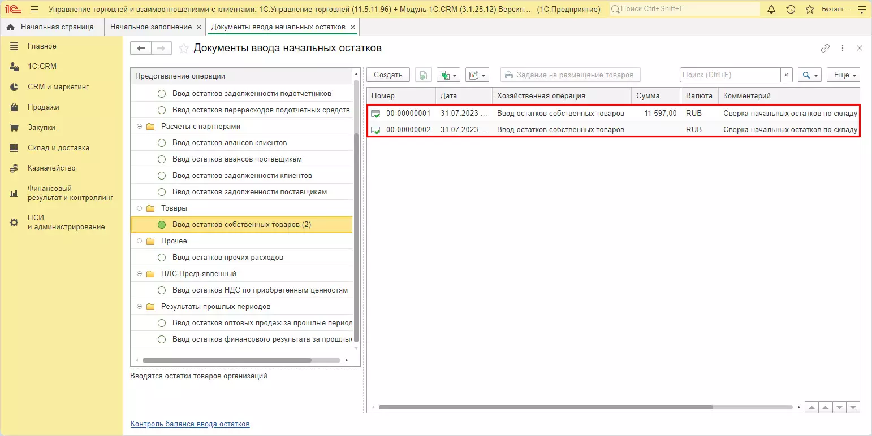Open the history clock icon
Screen dimensions: 872x436
coord(791,10)
